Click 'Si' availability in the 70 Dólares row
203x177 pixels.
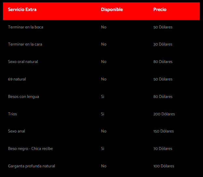point(102,149)
